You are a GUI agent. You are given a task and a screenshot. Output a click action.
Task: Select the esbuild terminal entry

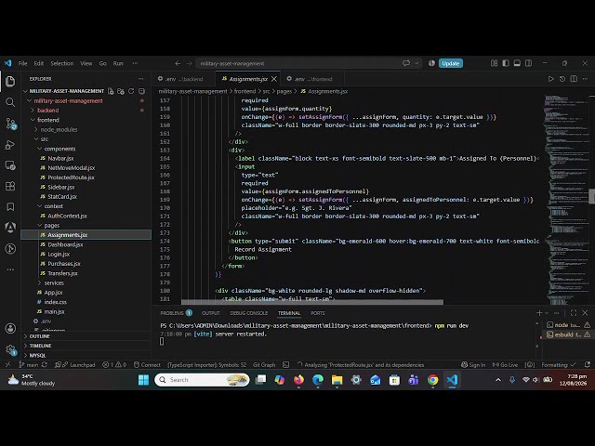[x=568, y=334]
